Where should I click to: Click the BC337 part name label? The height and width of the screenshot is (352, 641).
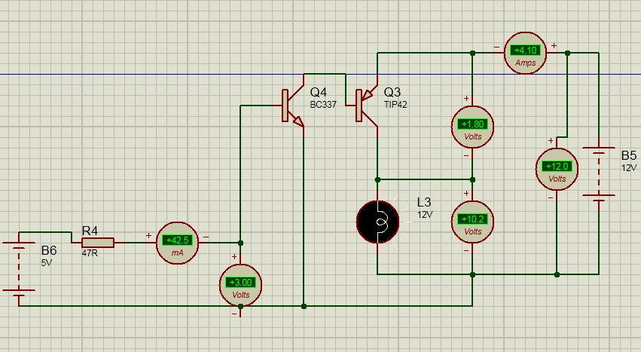[322, 105]
